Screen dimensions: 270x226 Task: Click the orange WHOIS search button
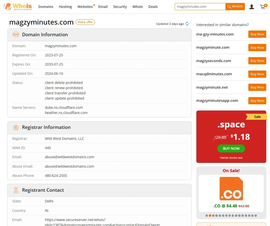(235, 7)
